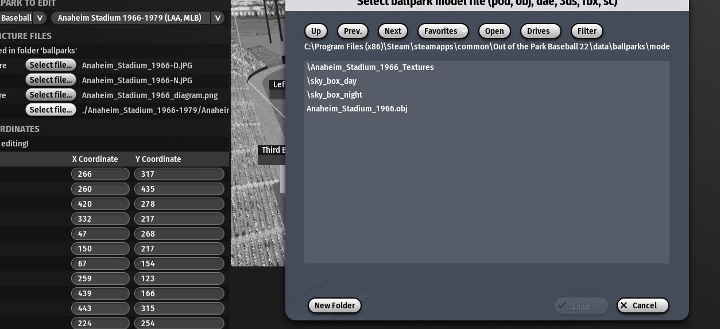Cancel the ballpark model file dialog
This screenshot has width=720, height=329.
tap(642, 305)
